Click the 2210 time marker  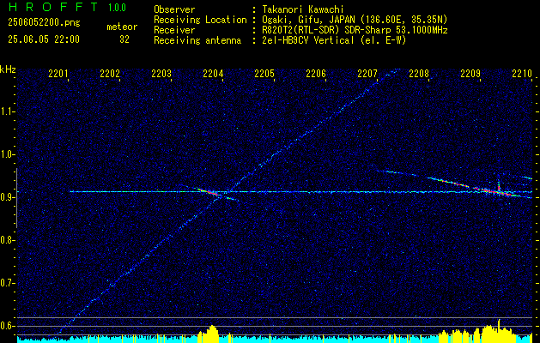click(522, 74)
